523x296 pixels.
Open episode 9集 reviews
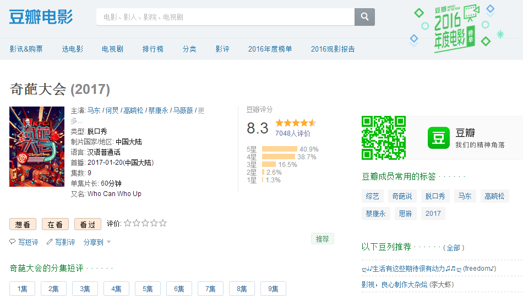[x=273, y=289]
